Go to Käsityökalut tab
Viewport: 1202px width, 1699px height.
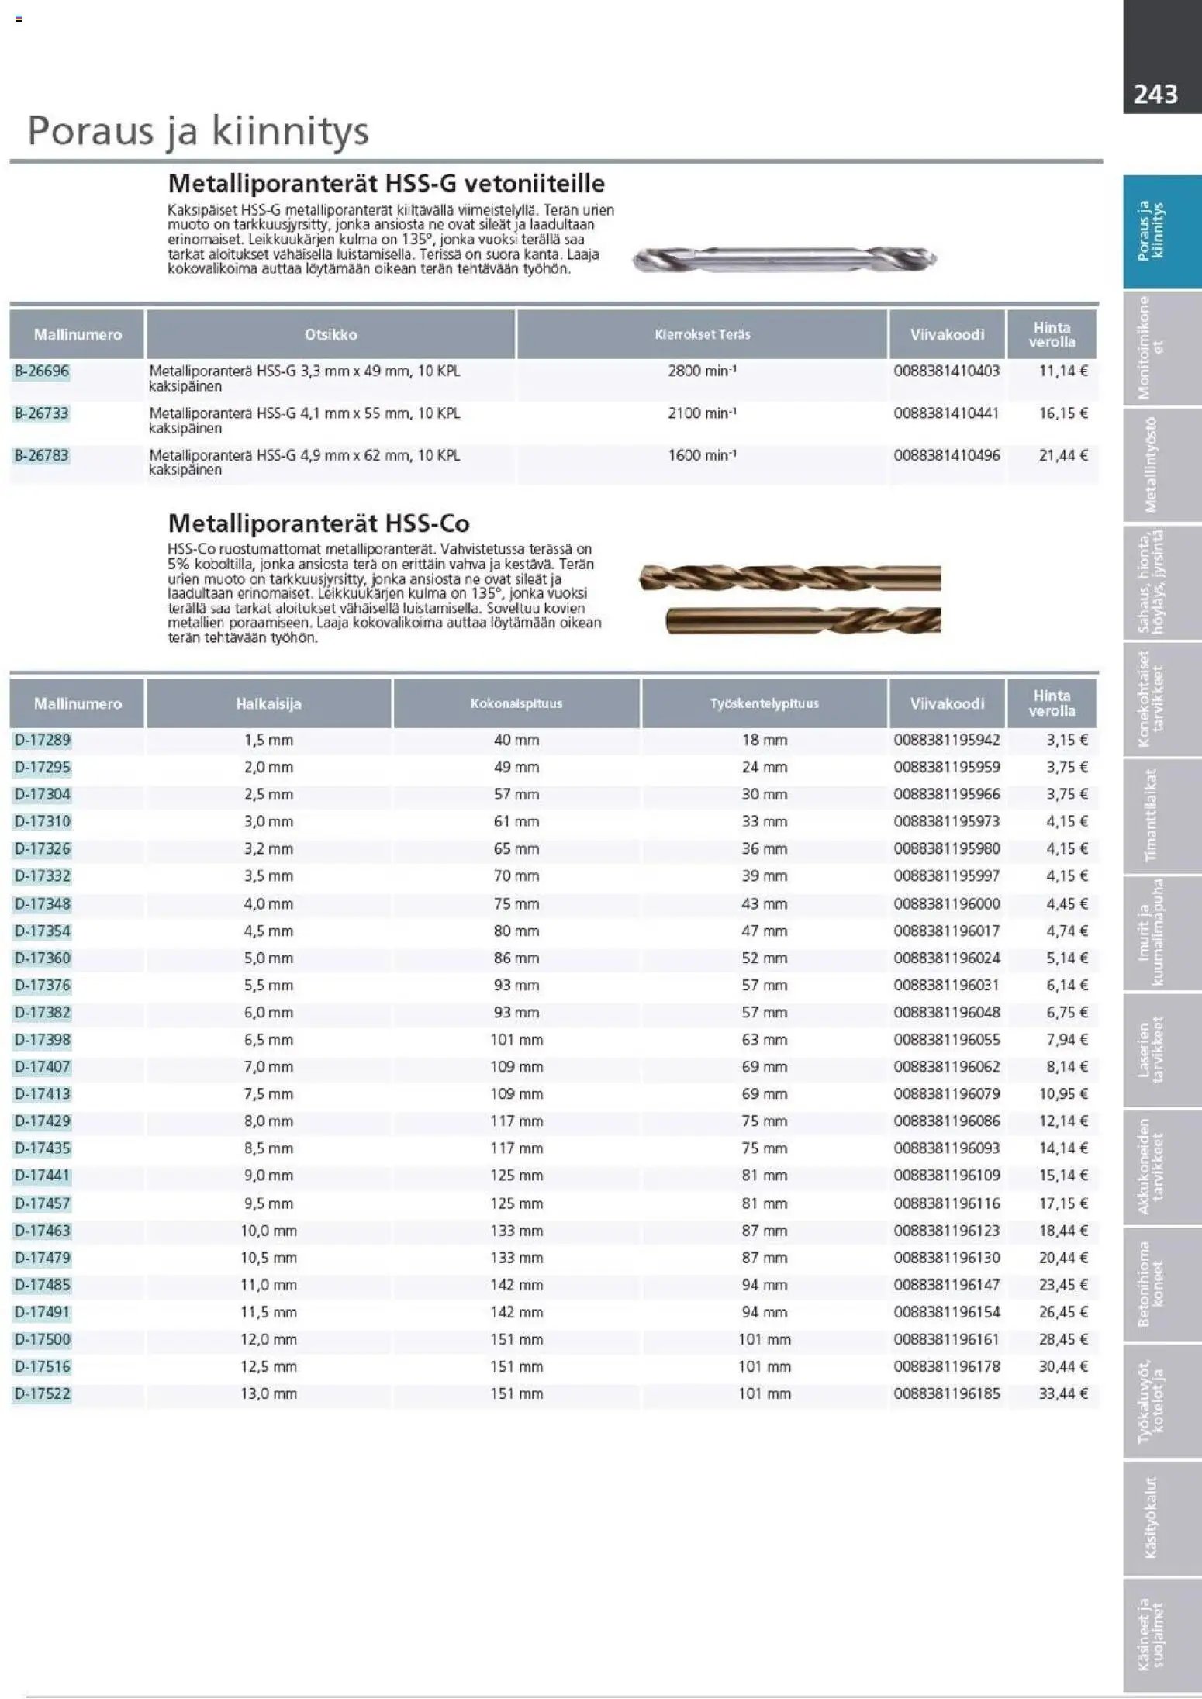[x=1162, y=1518]
